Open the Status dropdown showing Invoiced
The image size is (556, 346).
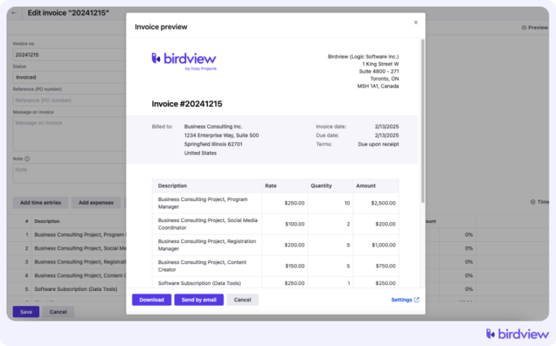[x=69, y=77]
